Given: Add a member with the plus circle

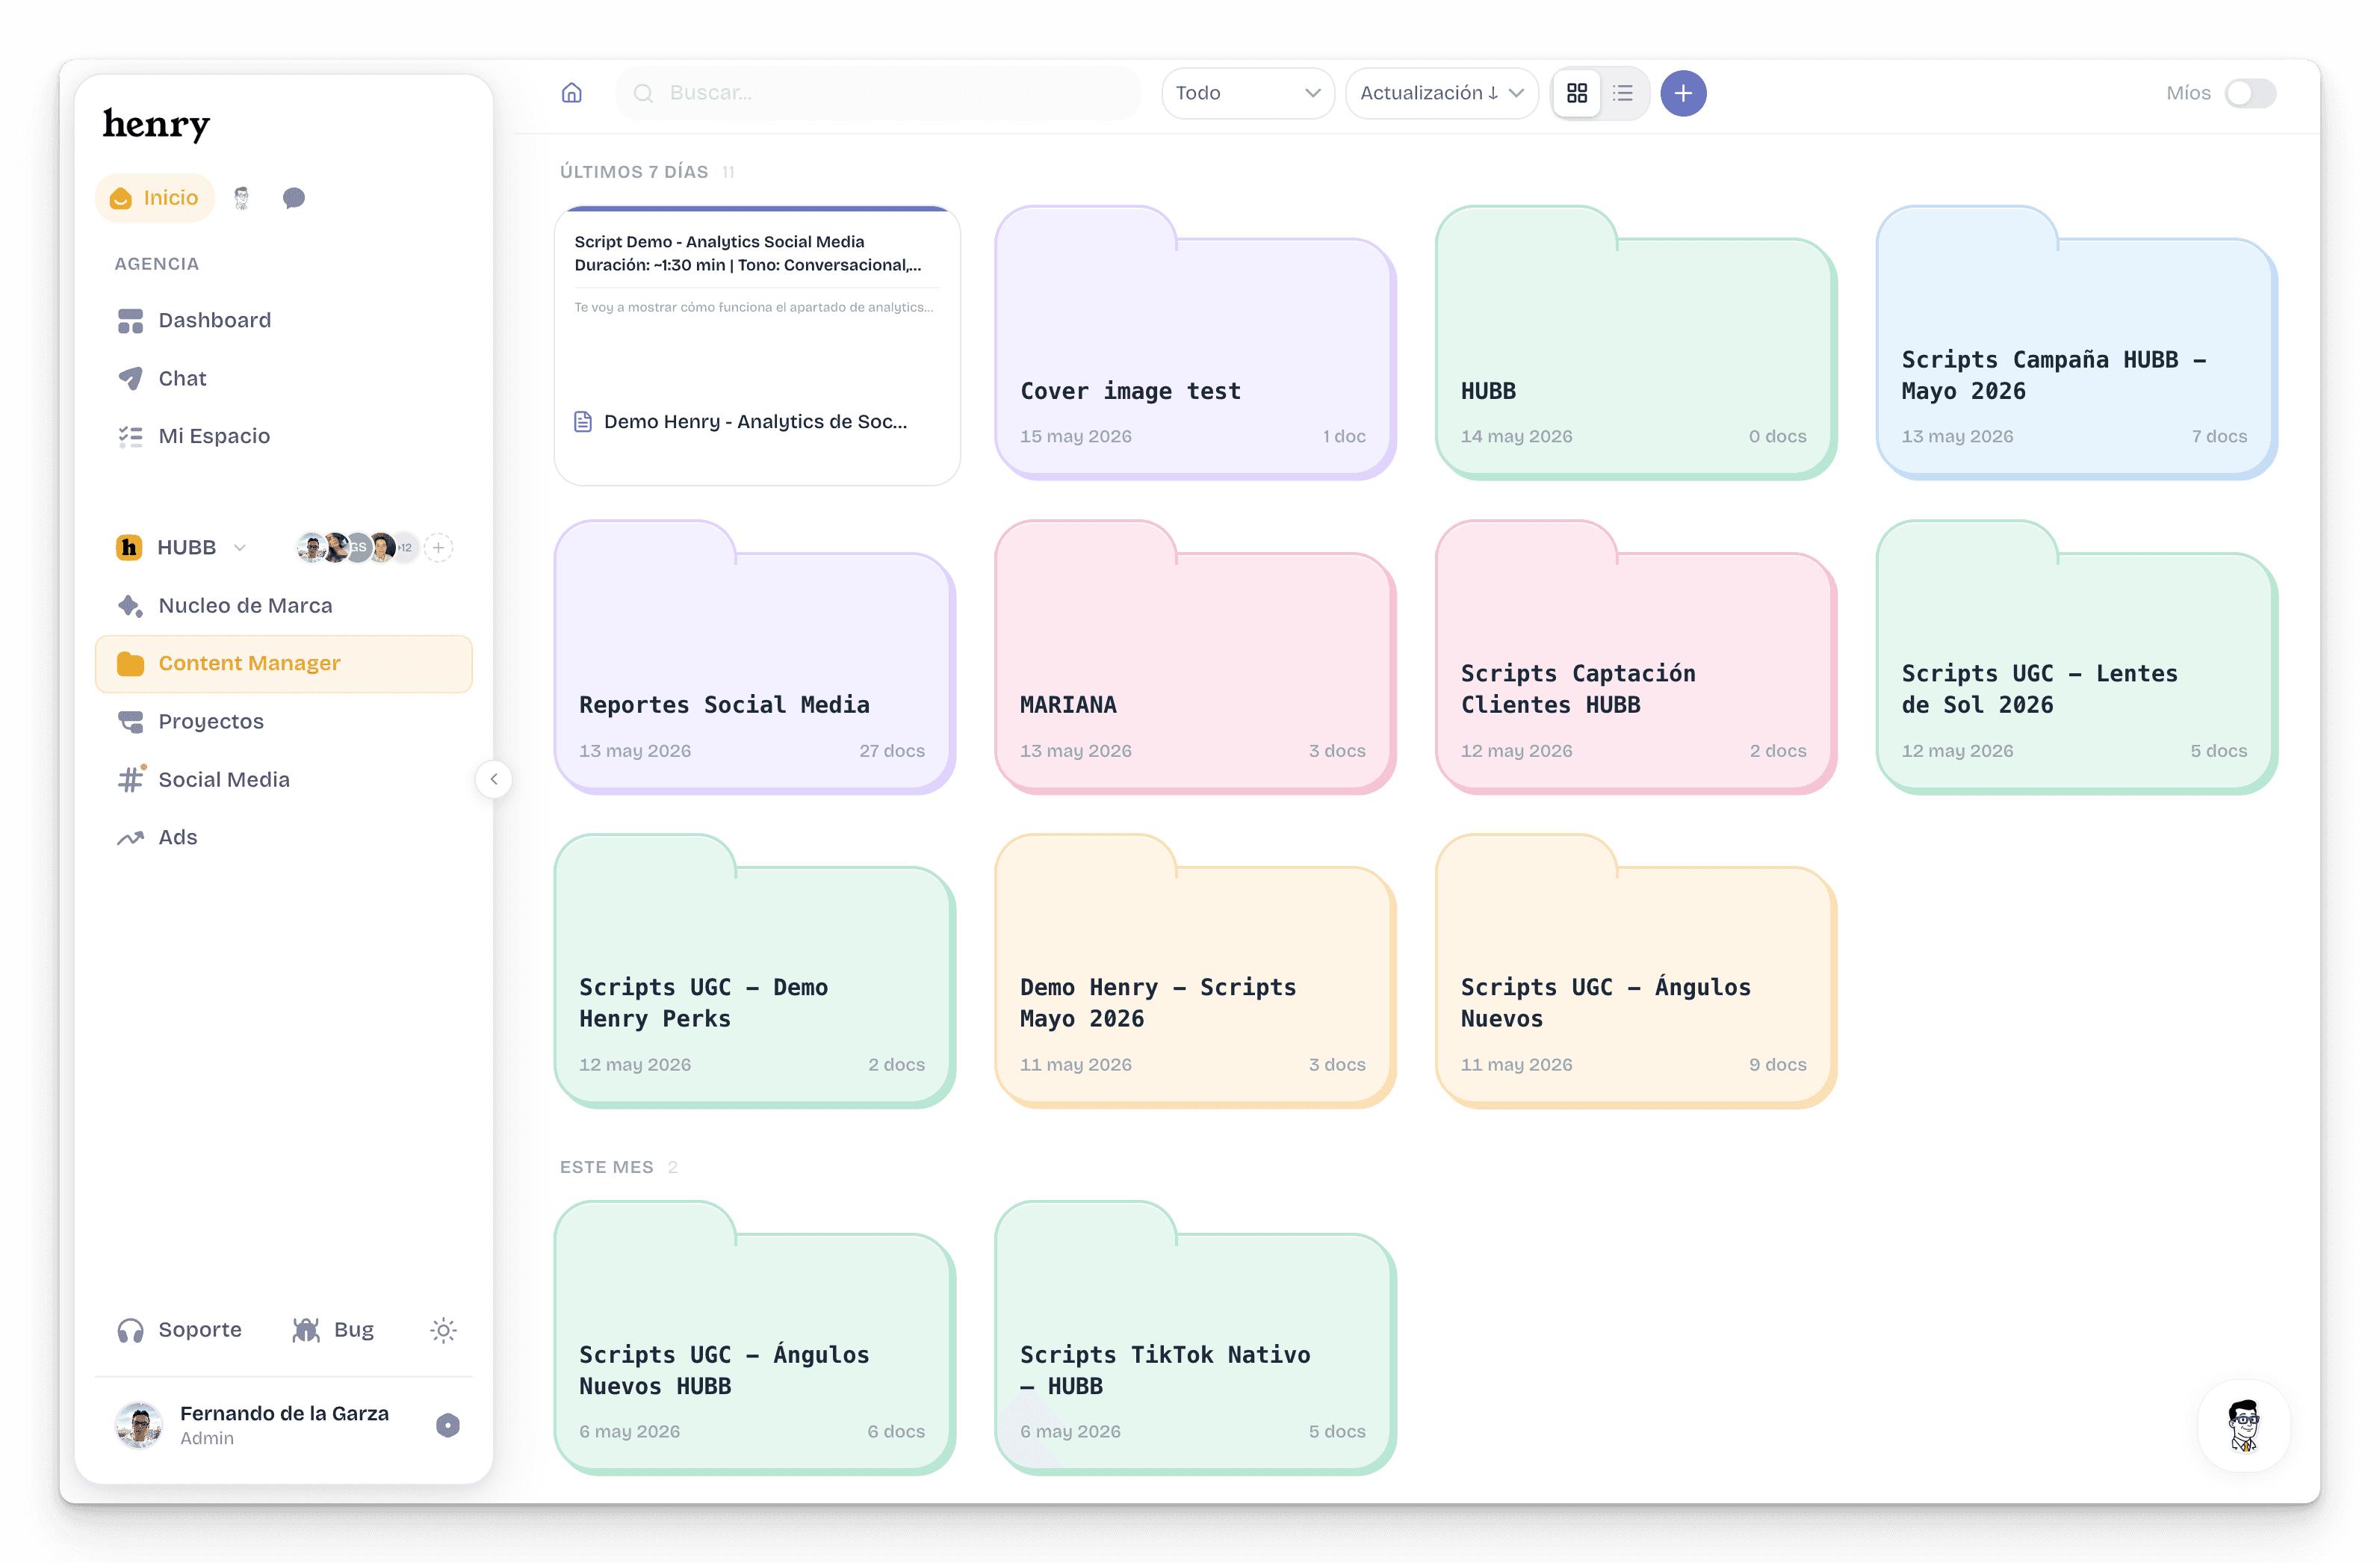Looking at the screenshot, I should (438, 547).
